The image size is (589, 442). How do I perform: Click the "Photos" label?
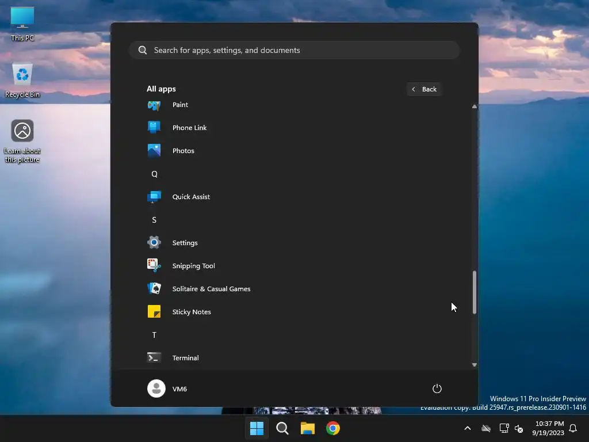(x=183, y=151)
